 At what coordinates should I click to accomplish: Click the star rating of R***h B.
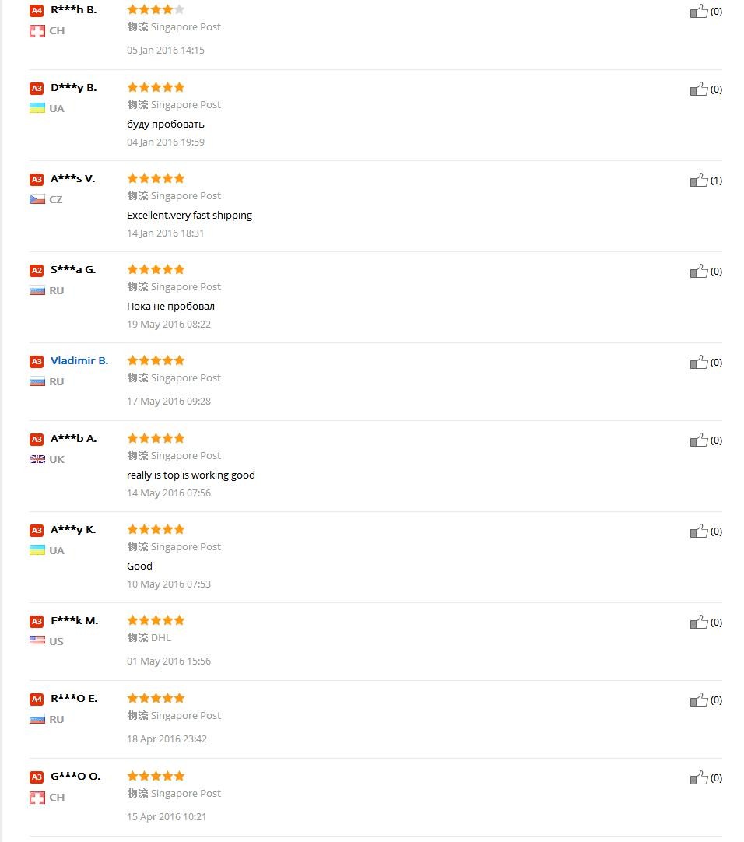(156, 9)
